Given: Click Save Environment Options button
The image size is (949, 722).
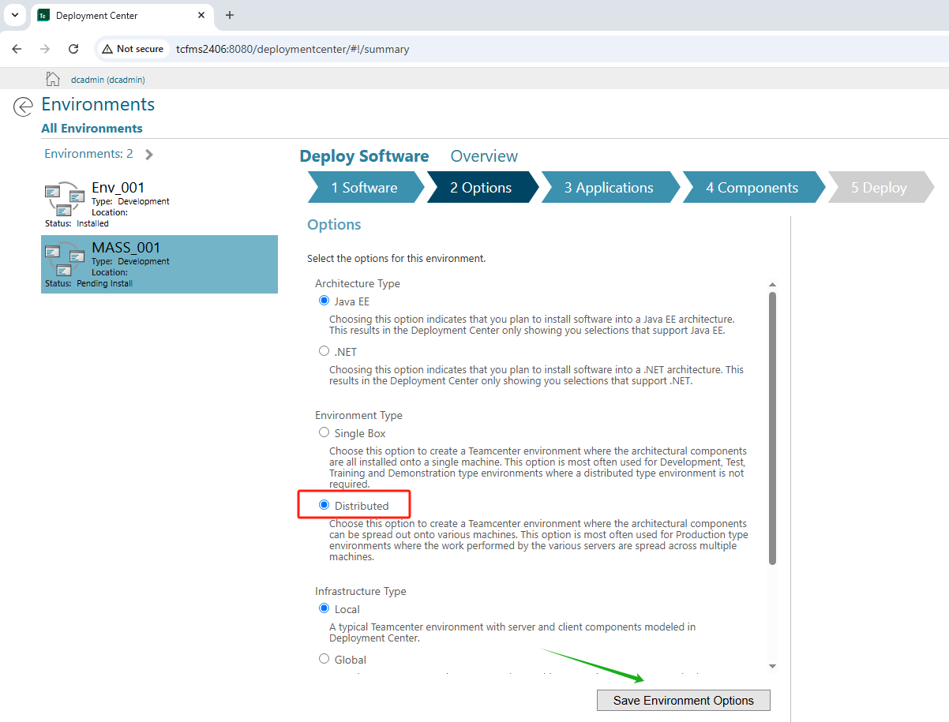Looking at the screenshot, I should 684,700.
